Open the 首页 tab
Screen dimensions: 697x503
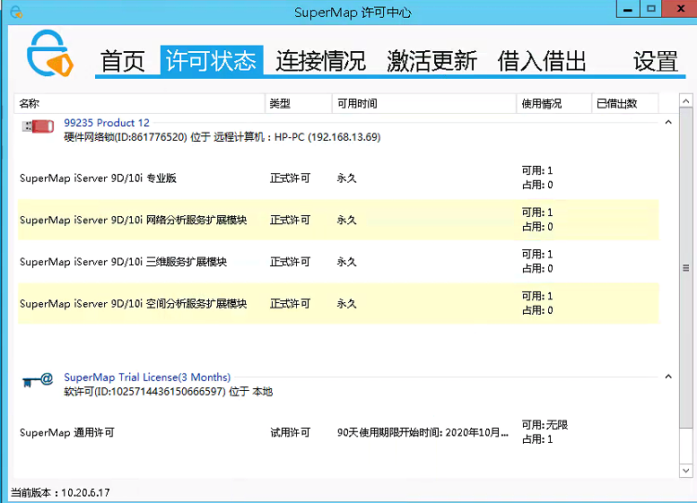(x=123, y=61)
